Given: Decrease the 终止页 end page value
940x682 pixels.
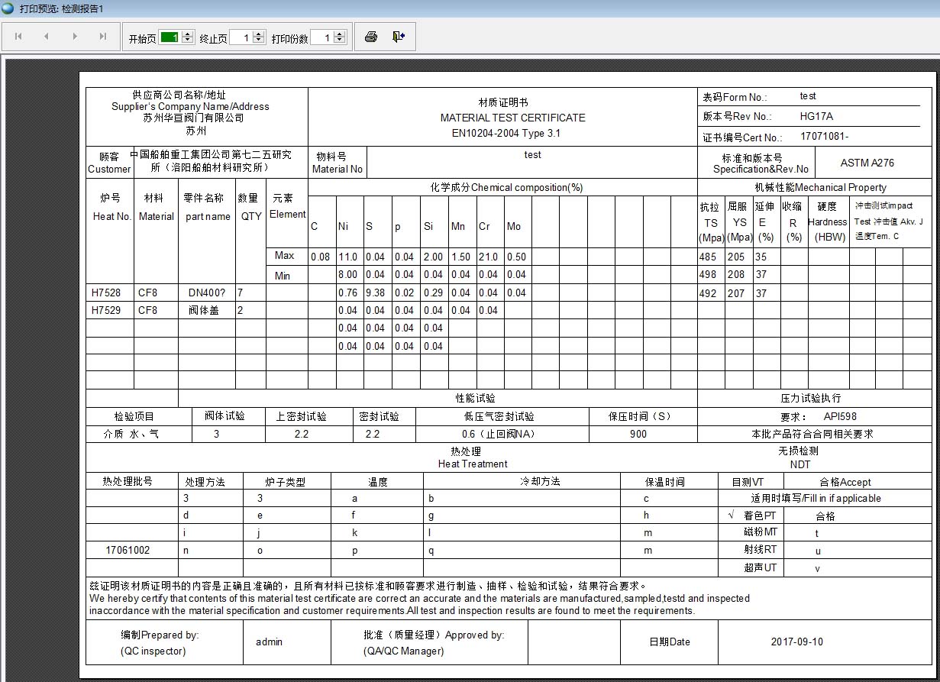Looking at the screenshot, I should 259,40.
